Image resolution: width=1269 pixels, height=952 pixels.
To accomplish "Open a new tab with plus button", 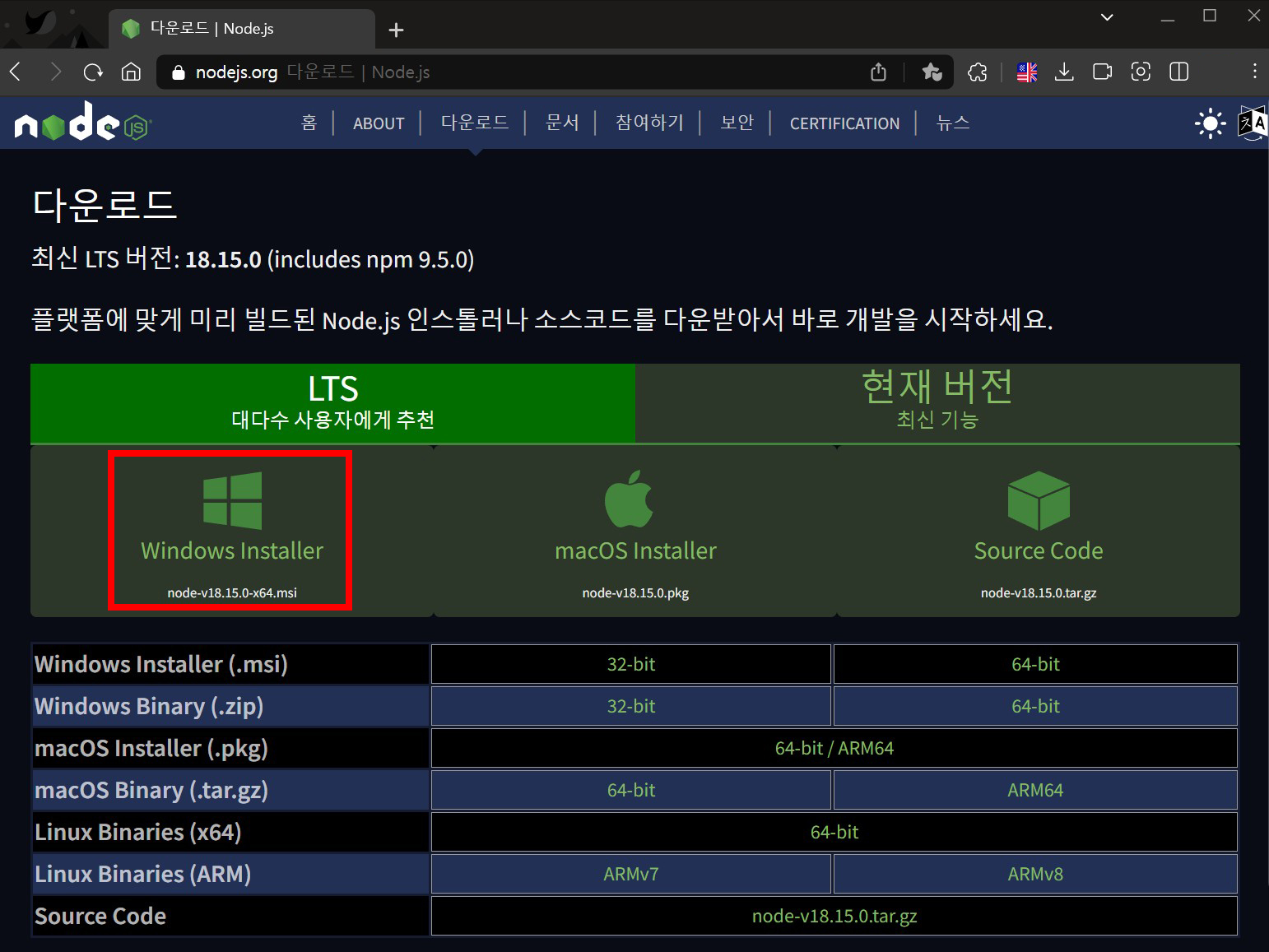I will coord(396,30).
